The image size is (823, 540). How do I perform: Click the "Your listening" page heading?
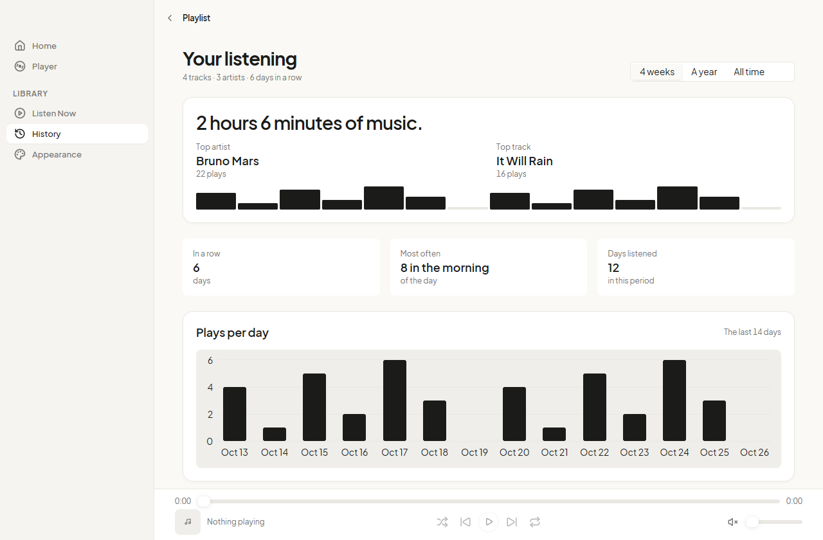[240, 59]
